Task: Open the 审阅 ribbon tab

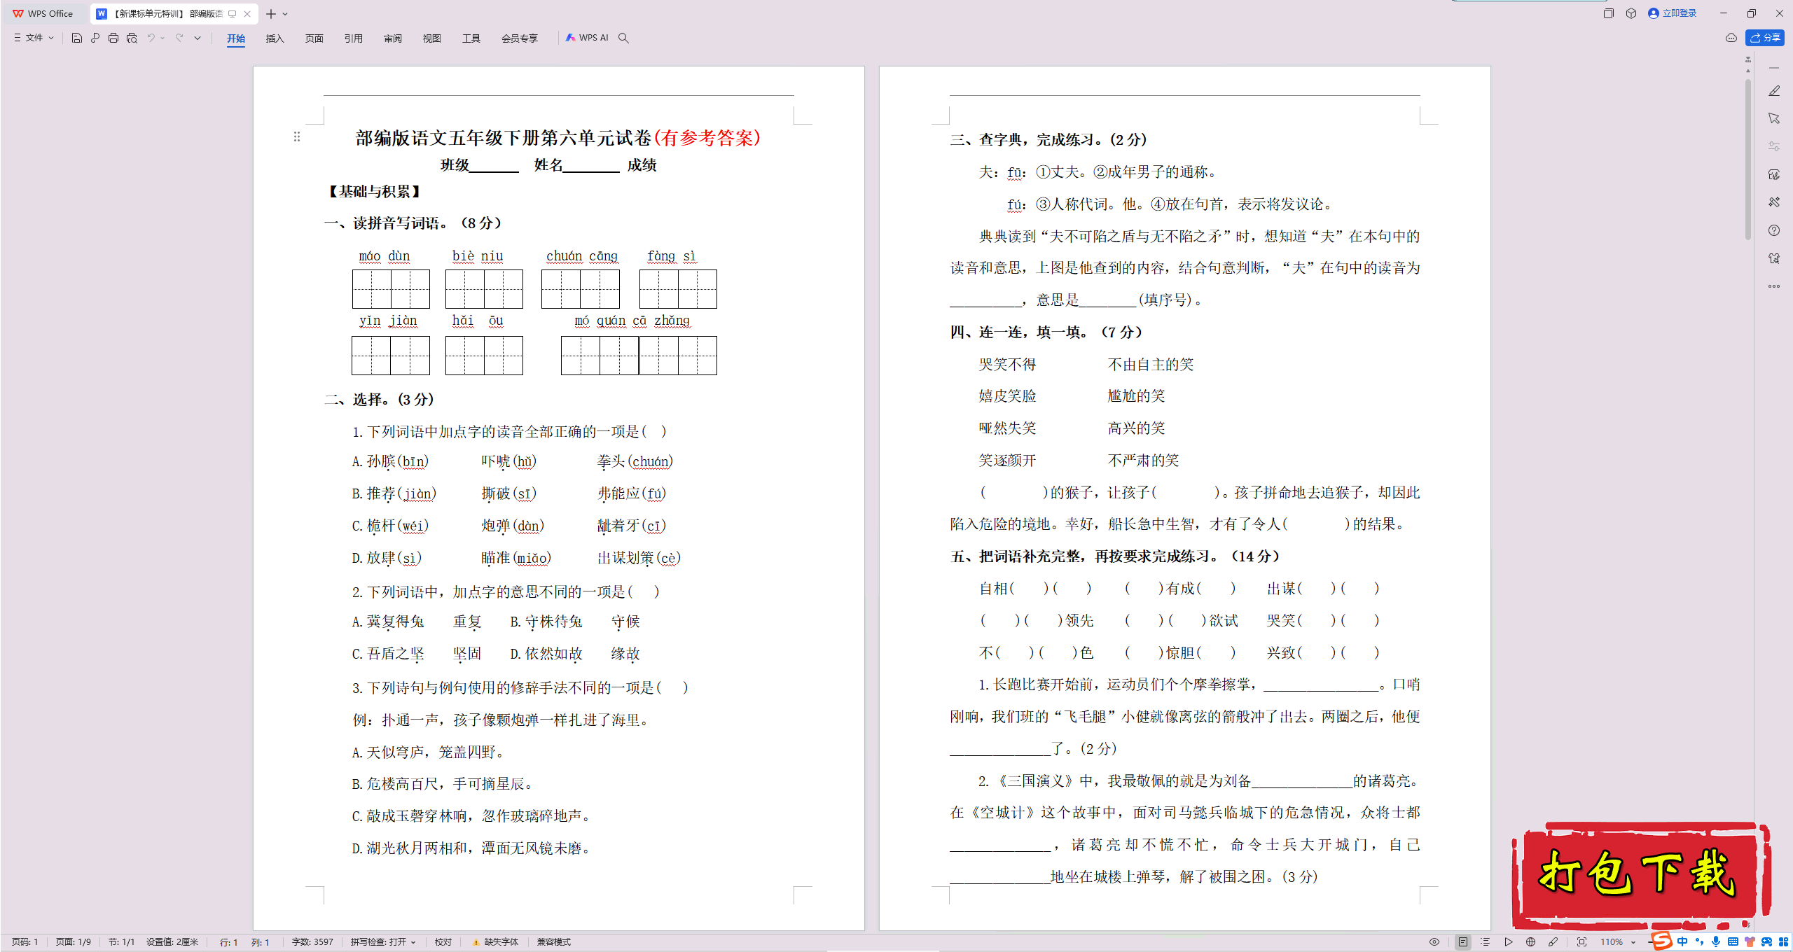Action: click(393, 38)
